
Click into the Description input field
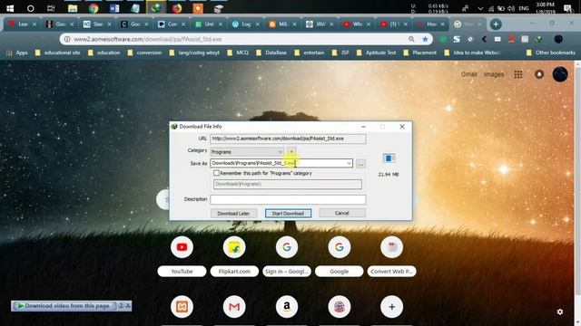click(x=288, y=199)
